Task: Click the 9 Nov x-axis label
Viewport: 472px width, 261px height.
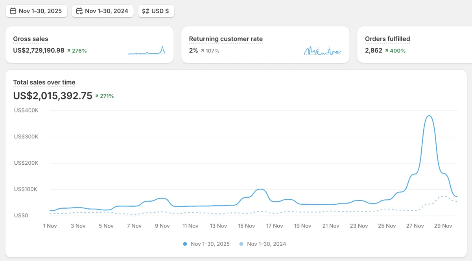Action: click(x=162, y=226)
